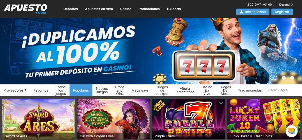The height and width of the screenshot is (140, 302).
Task: Select the Juegos de Jackpot tab
Action: pyautogui.click(x=162, y=91)
